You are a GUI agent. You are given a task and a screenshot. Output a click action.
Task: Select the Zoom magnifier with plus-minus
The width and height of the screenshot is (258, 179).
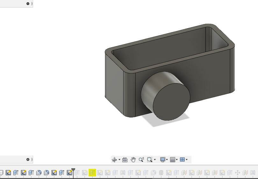(141, 160)
